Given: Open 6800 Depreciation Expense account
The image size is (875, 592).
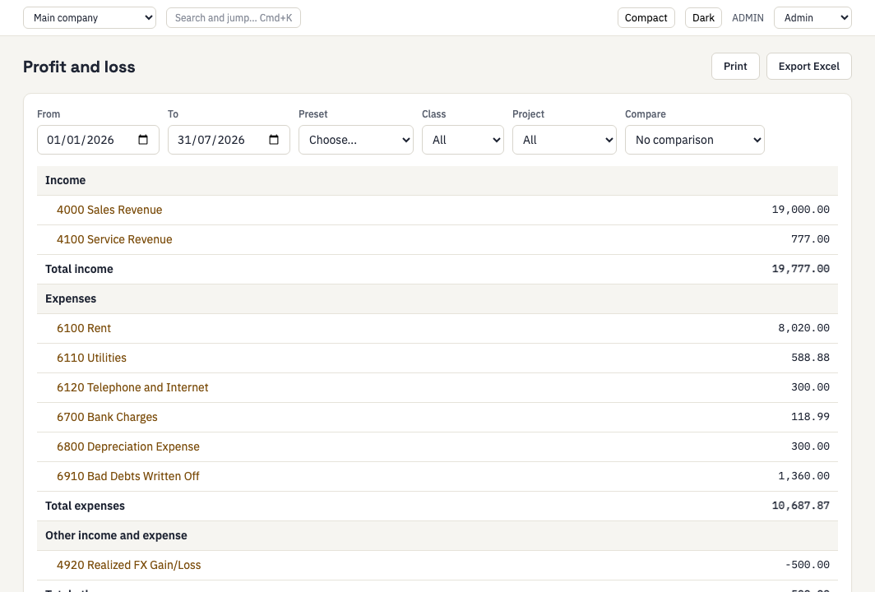Looking at the screenshot, I should [127, 446].
